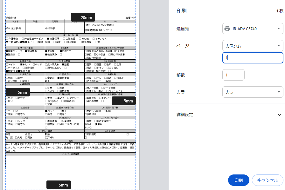Select the bottom 5mm margin handle
Screen dimensions: 285x190
tap(59, 185)
